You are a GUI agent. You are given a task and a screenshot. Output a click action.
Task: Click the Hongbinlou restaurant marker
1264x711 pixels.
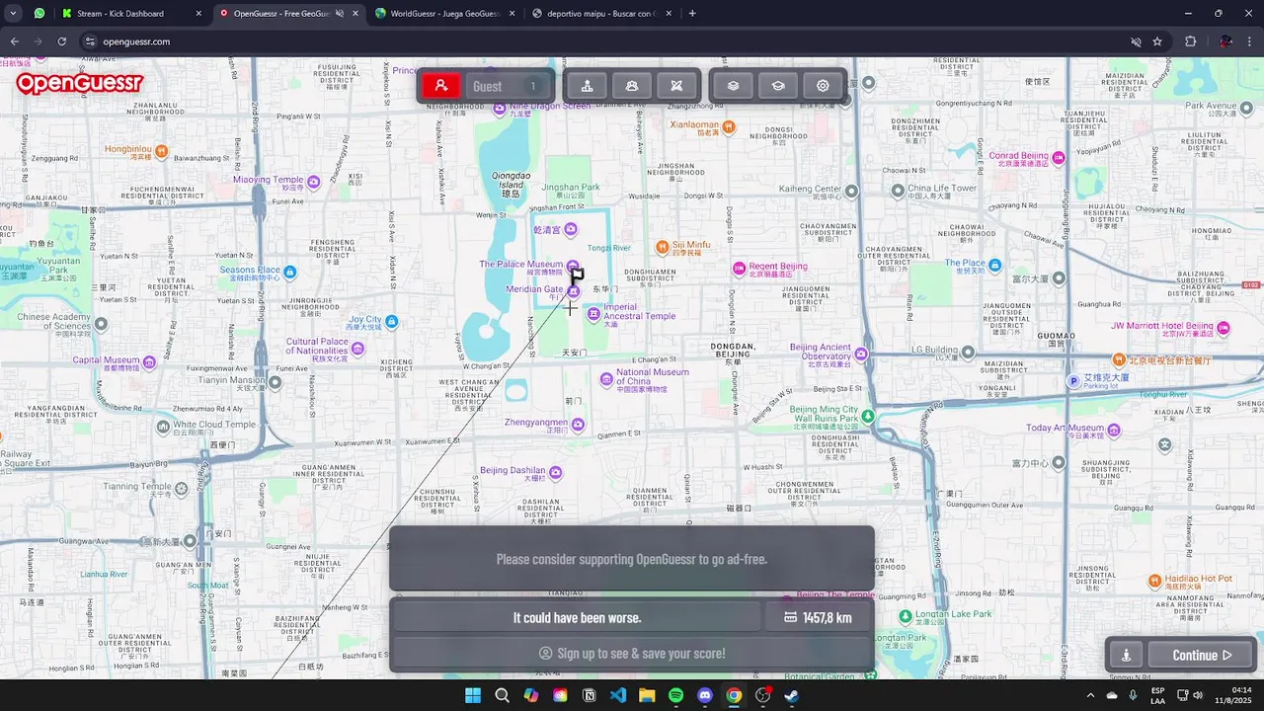(x=163, y=151)
